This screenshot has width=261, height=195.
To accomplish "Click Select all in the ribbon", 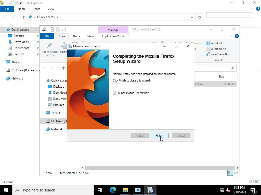I will coord(214,43).
